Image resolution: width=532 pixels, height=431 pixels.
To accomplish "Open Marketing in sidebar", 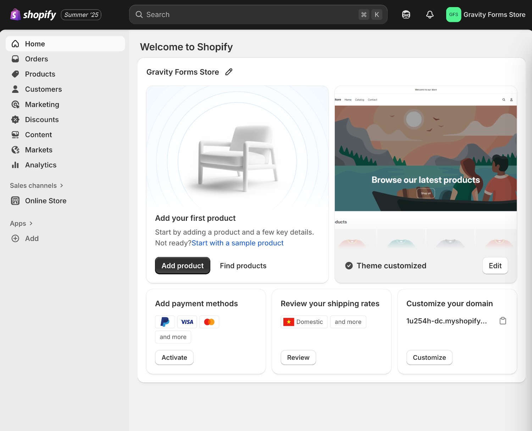I will (65, 105).
